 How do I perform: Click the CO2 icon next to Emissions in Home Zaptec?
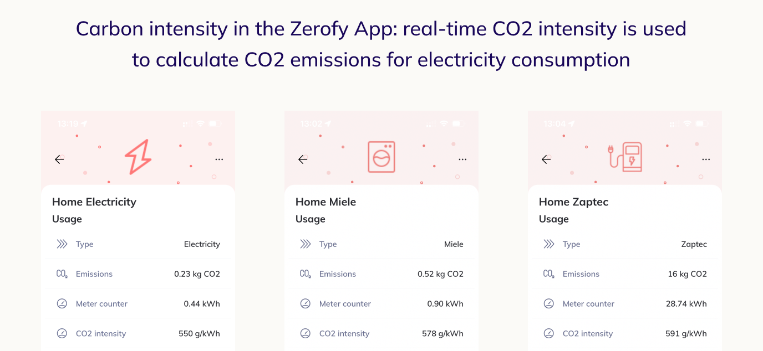(x=549, y=273)
